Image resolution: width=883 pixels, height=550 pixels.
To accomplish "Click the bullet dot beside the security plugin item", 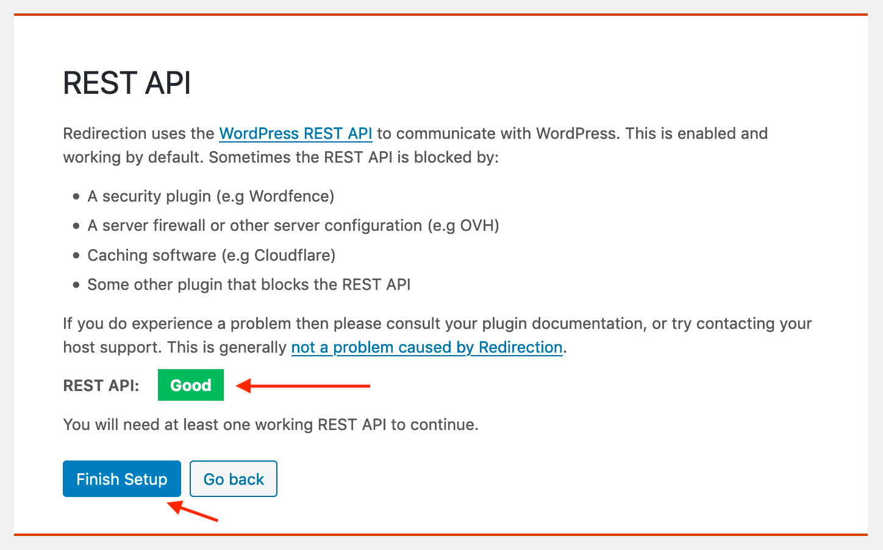I will click(x=76, y=197).
